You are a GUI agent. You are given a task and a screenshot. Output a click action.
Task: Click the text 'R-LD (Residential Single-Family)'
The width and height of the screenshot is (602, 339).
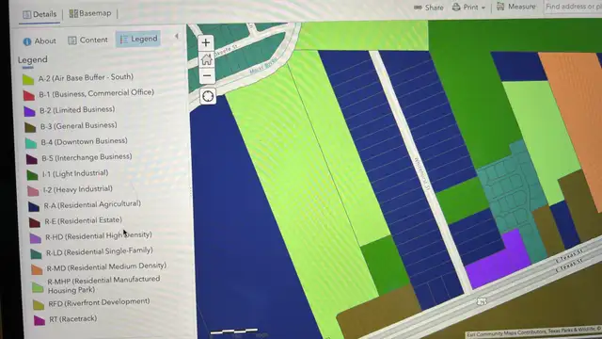click(100, 251)
